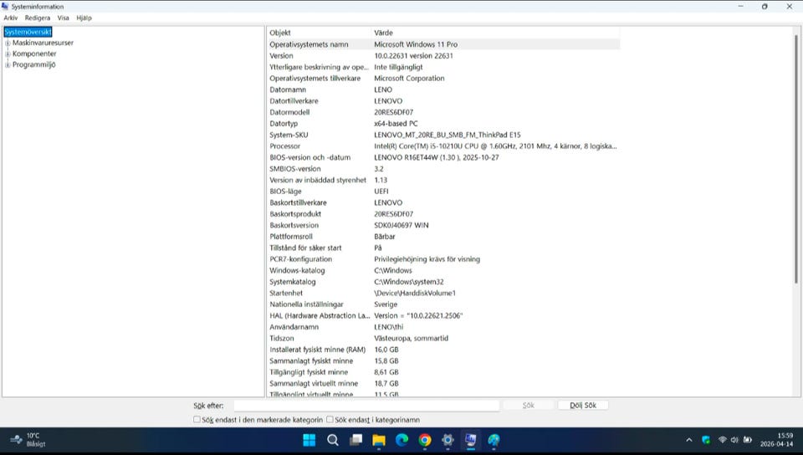This screenshot has width=803, height=455.
Task: Expand the Programmiljö tree node
Action: [x=8, y=65]
